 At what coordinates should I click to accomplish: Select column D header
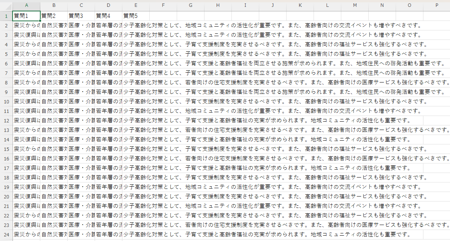(x=108, y=5)
